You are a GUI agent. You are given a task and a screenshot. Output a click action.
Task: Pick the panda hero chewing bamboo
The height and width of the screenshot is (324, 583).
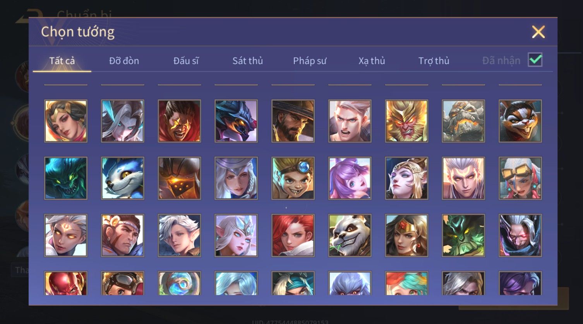(350, 235)
